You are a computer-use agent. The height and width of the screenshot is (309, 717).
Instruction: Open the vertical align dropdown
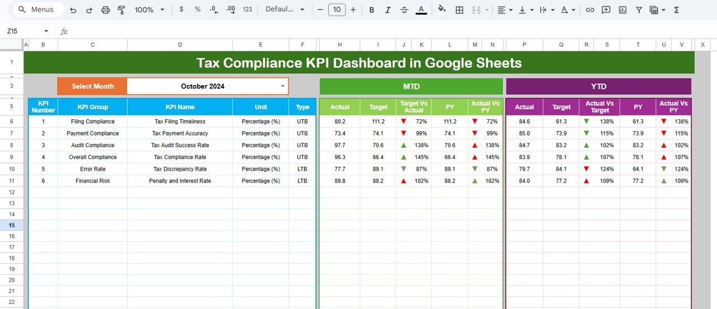tap(525, 10)
